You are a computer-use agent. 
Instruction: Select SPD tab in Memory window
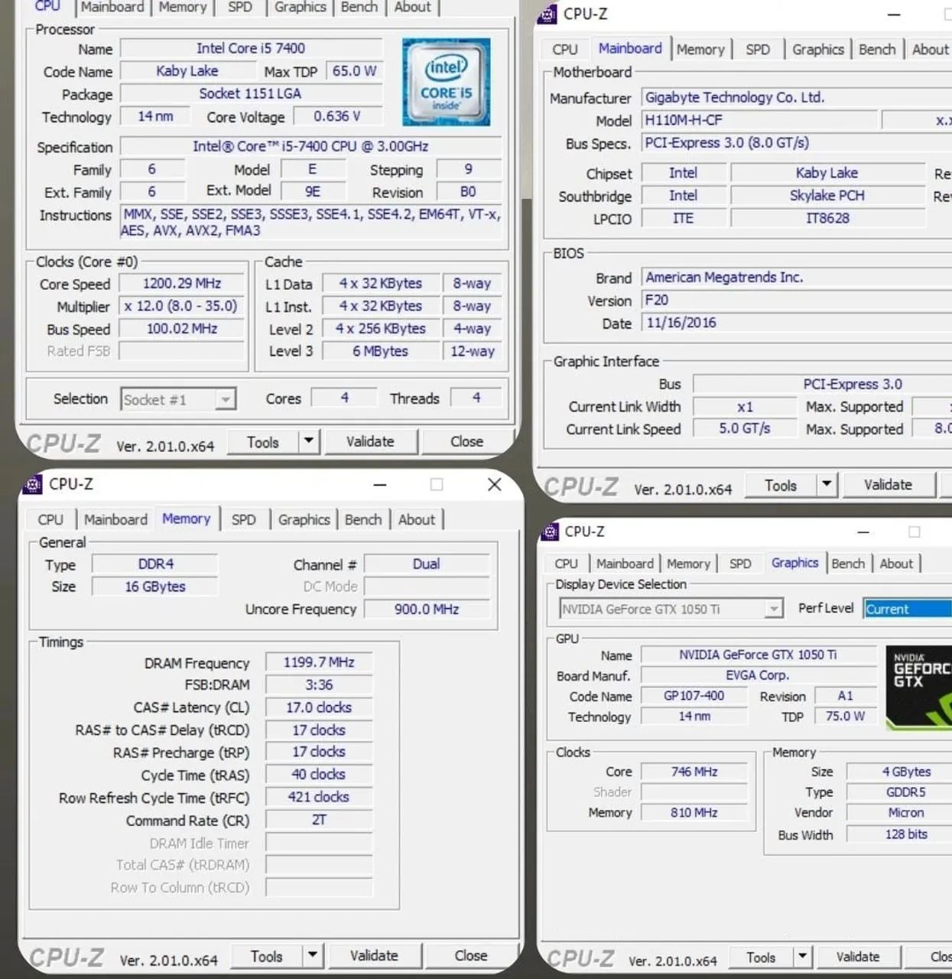pyautogui.click(x=243, y=519)
